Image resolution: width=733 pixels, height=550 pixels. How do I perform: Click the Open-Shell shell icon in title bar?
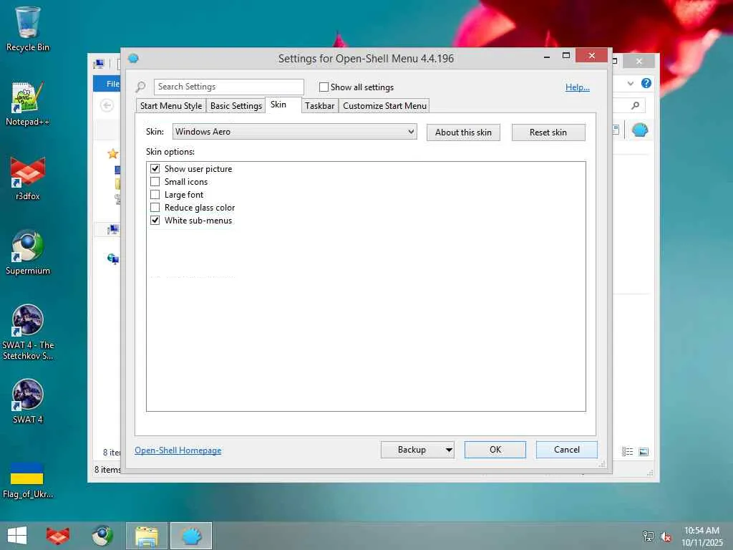coord(133,58)
